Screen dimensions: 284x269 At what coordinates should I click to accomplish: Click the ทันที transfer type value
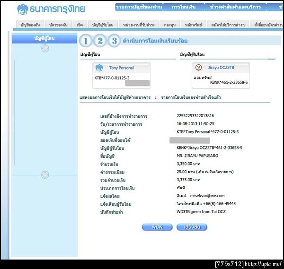(x=181, y=188)
